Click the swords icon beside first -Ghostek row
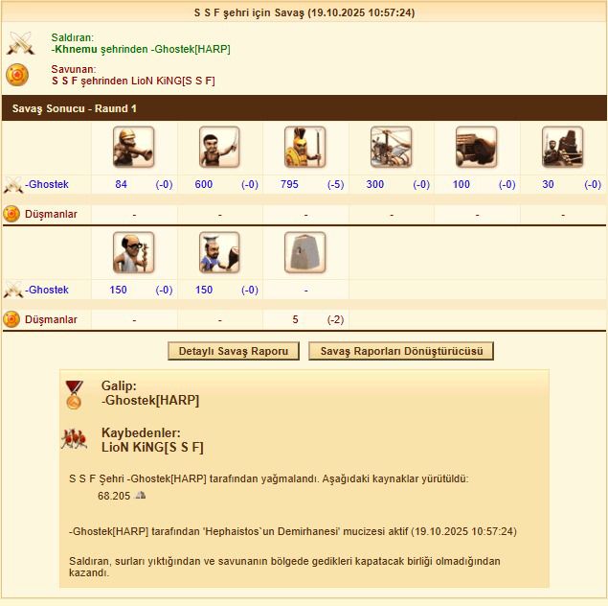Image resolution: width=608 pixels, height=606 pixels. 12,185
